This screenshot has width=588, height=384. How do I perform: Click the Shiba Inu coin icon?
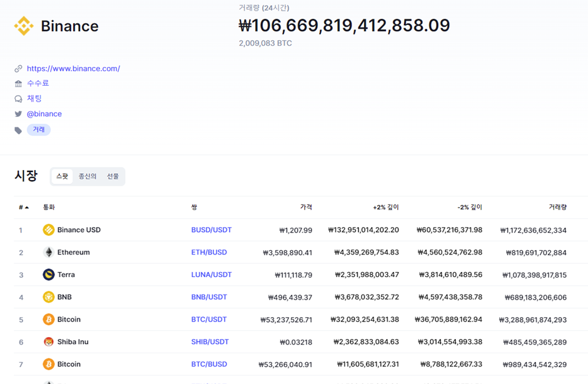(x=48, y=342)
